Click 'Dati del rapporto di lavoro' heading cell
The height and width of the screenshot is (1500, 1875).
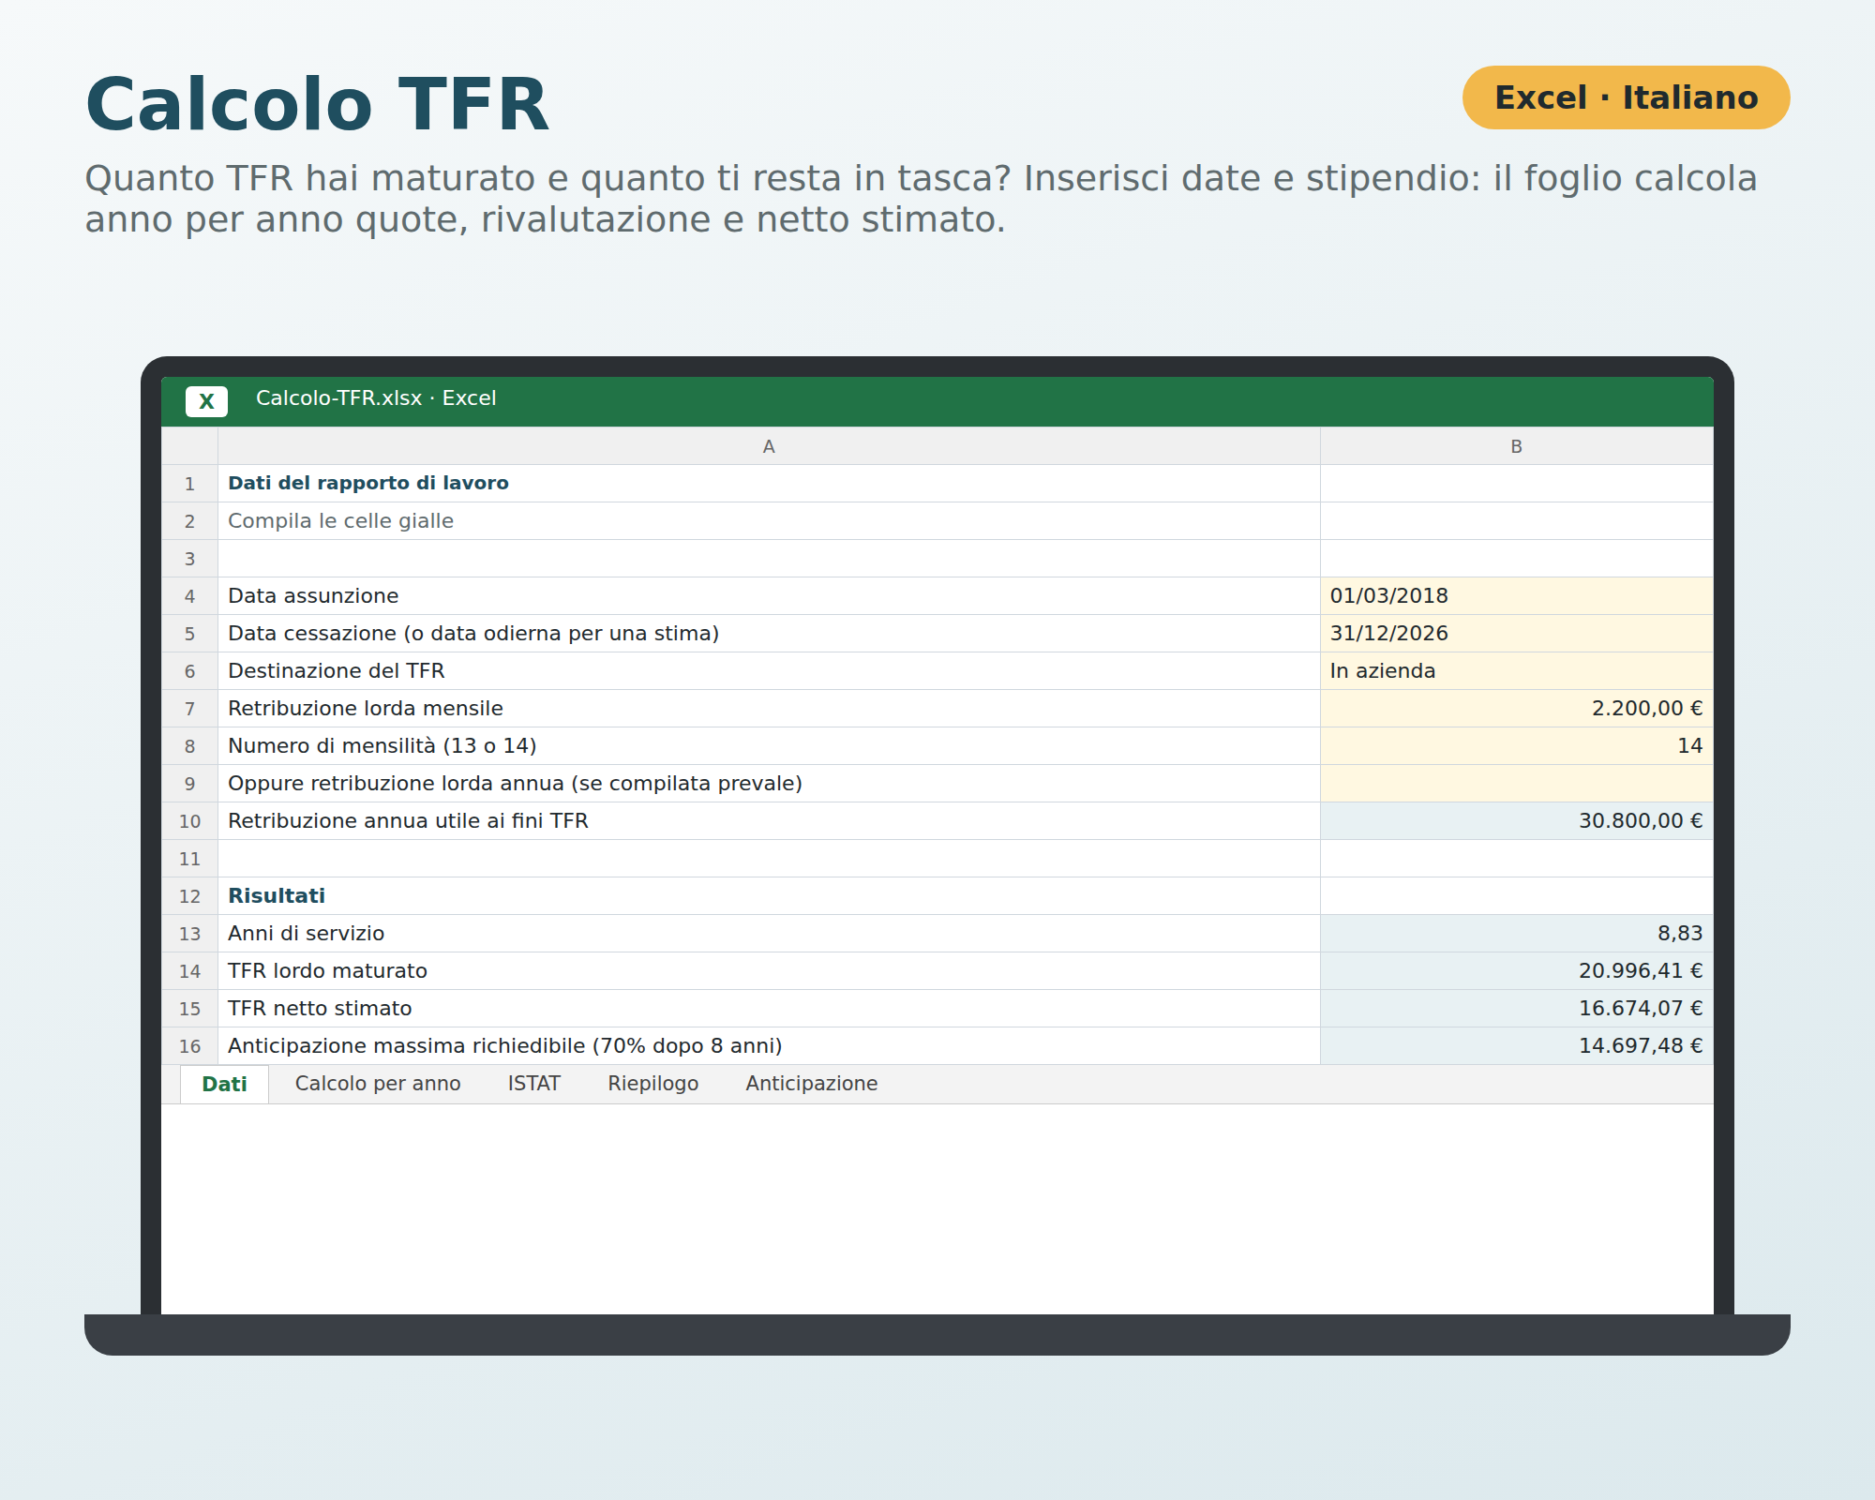pos(769,484)
